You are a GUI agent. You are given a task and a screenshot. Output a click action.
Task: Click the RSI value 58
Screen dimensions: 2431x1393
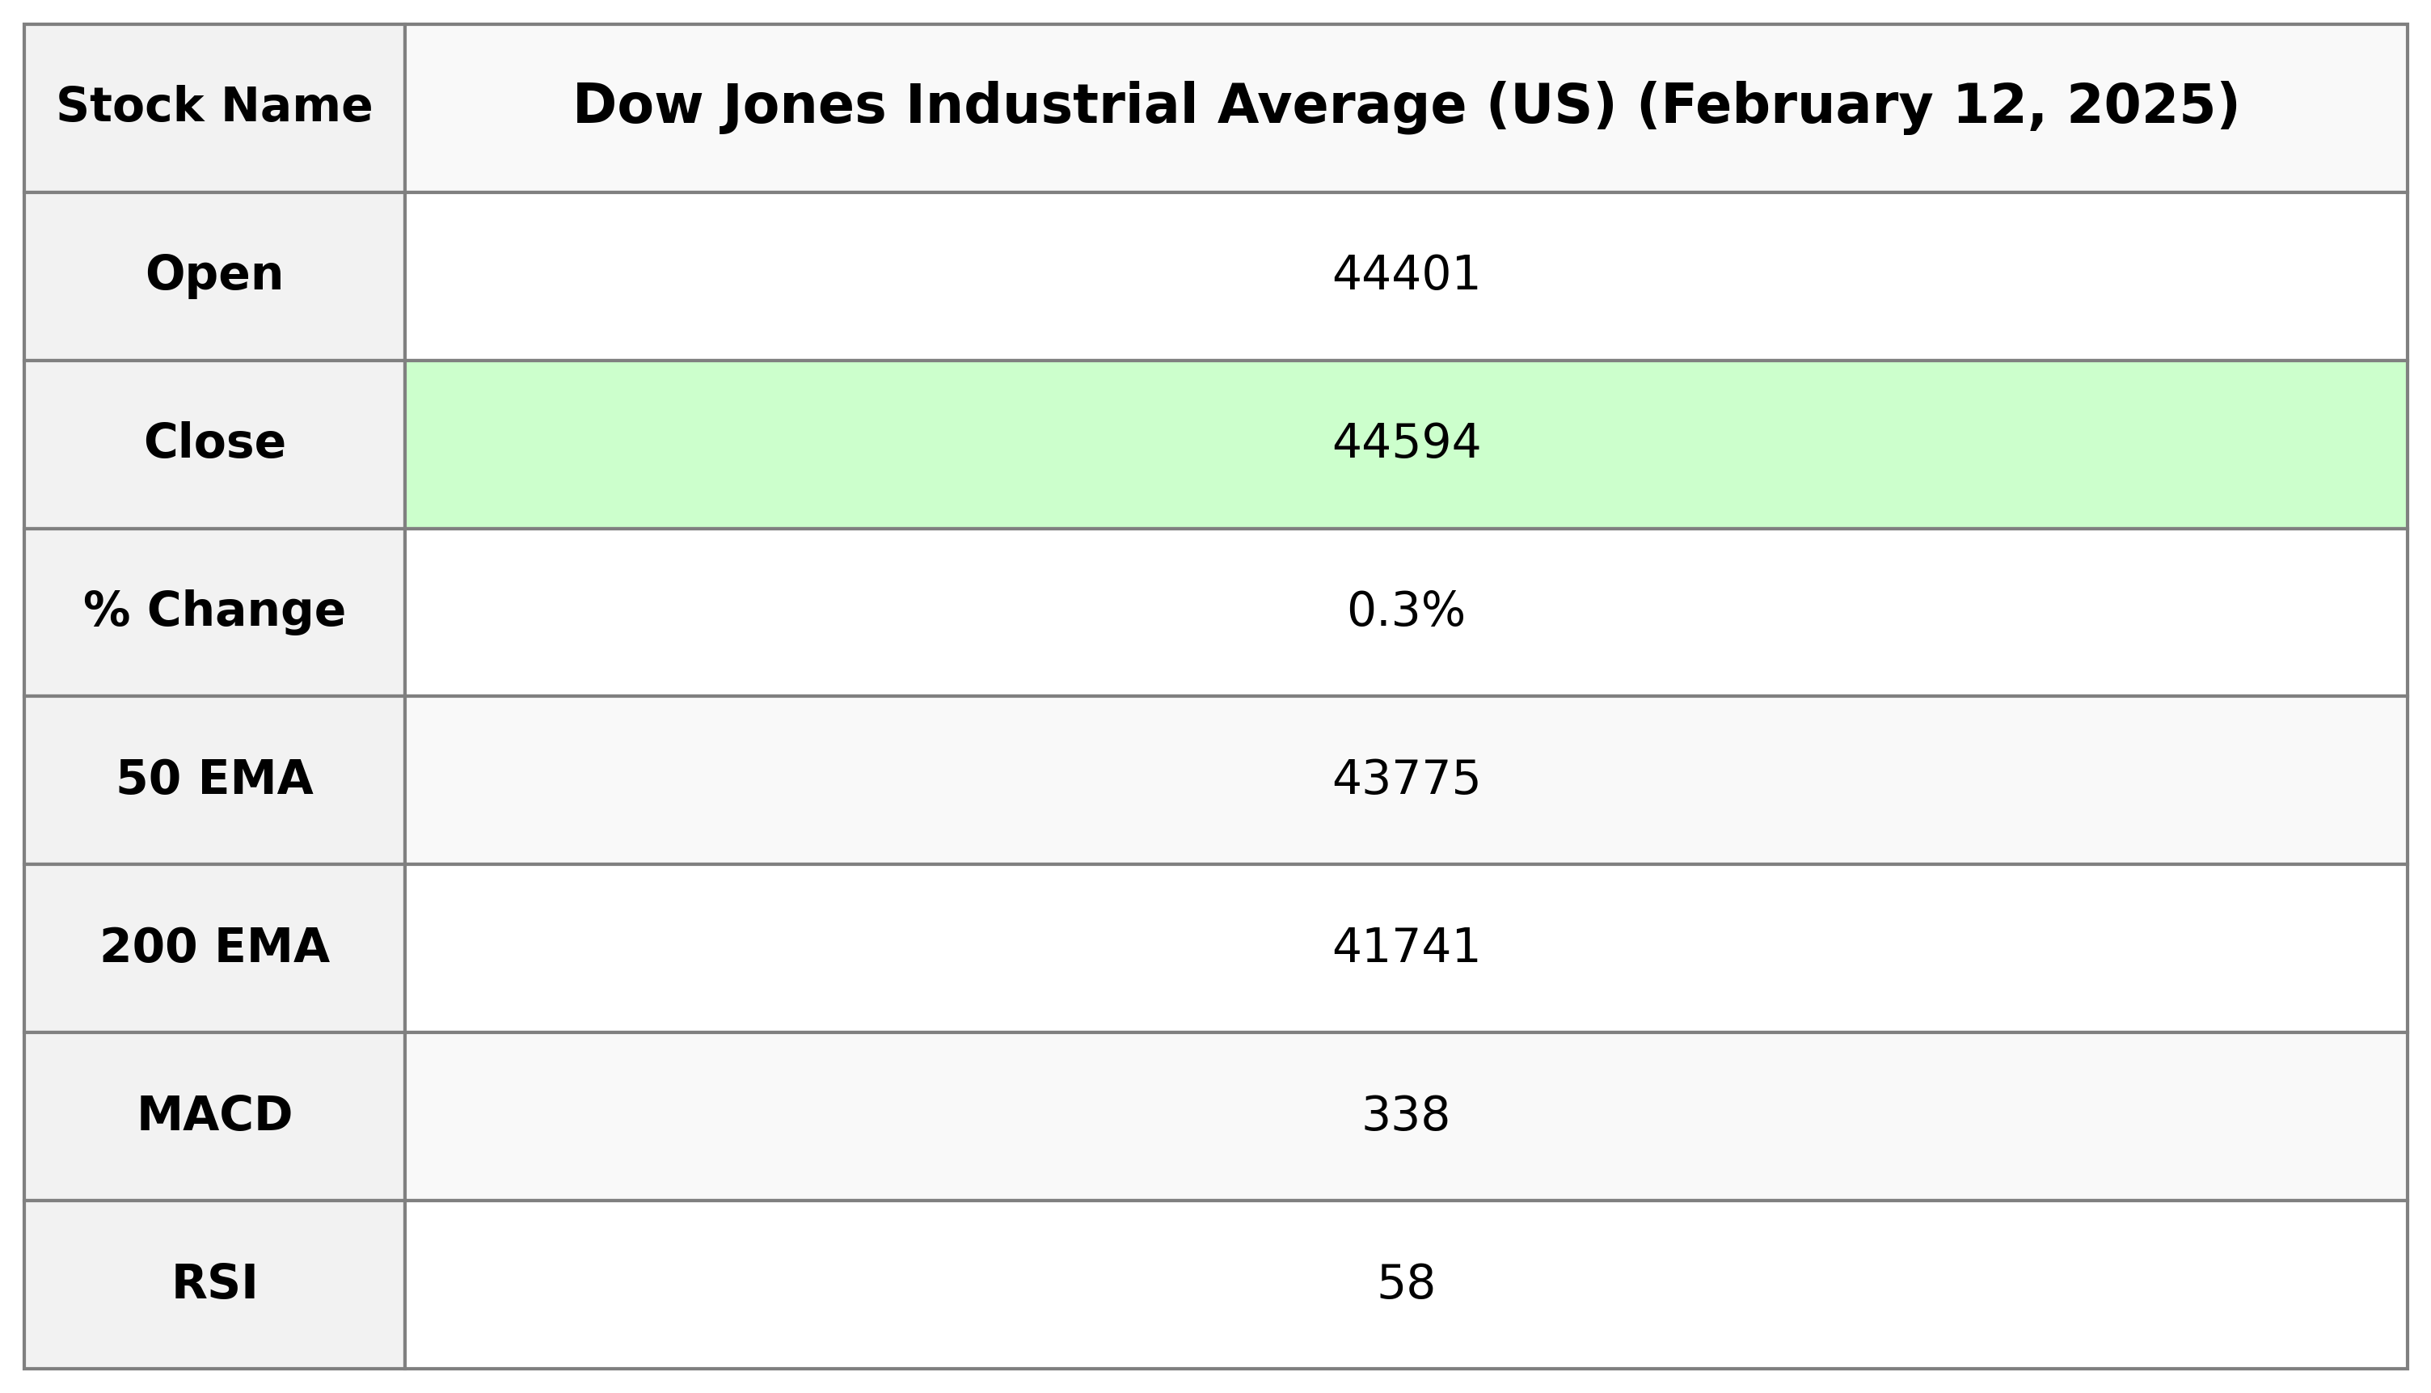1405,1284
